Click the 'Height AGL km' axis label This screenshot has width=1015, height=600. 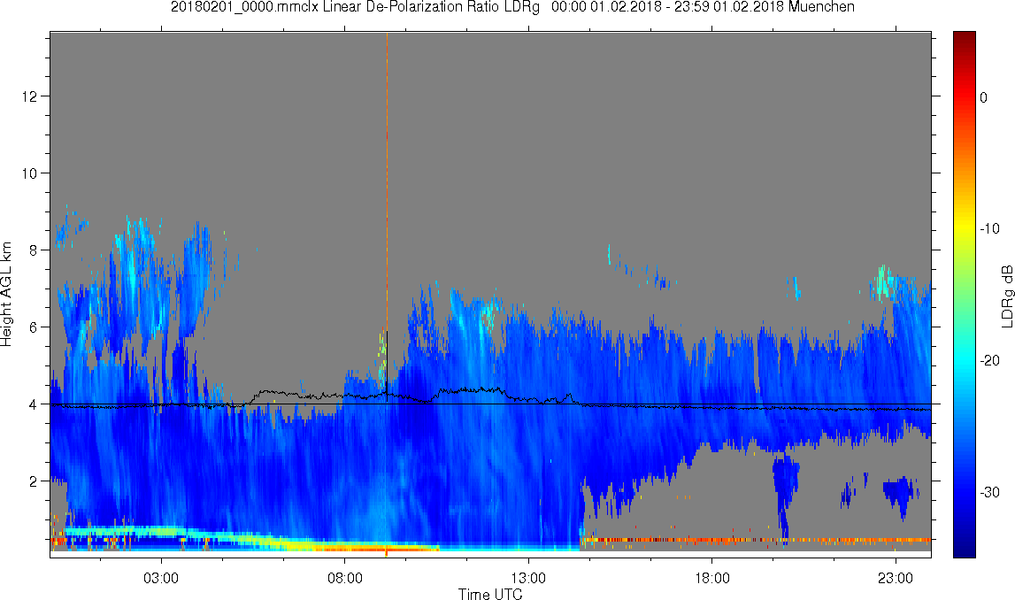6,294
